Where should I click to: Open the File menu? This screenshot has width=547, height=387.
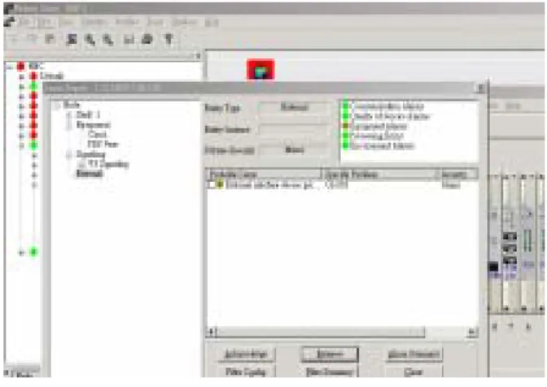(x=24, y=22)
